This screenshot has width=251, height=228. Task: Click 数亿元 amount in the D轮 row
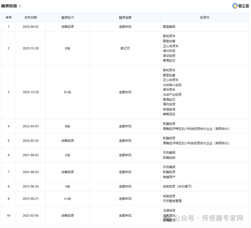pyautogui.click(x=125, y=48)
